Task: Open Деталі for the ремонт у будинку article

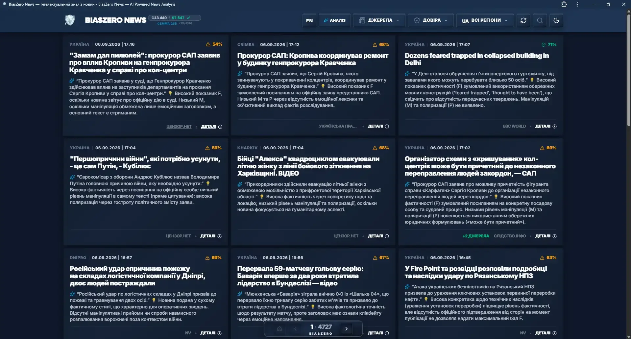Action: point(378,126)
